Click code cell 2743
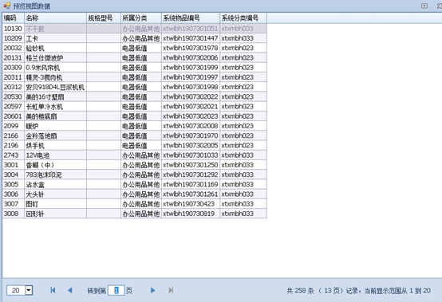 (x=14, y=155)
